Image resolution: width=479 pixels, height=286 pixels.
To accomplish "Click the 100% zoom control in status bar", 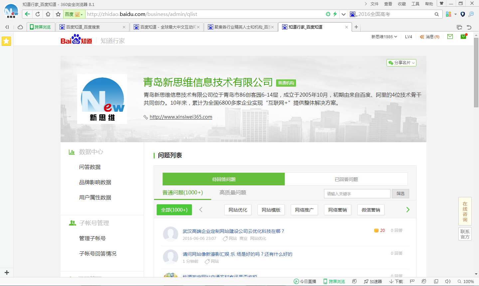I will 466,281.
